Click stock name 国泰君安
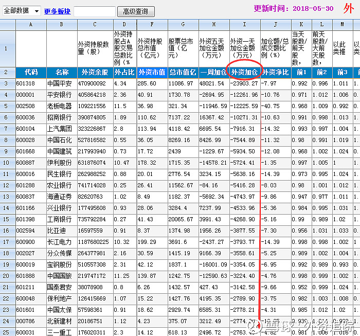This screenshot has height=336, width=360. click(x=59, y=287)
